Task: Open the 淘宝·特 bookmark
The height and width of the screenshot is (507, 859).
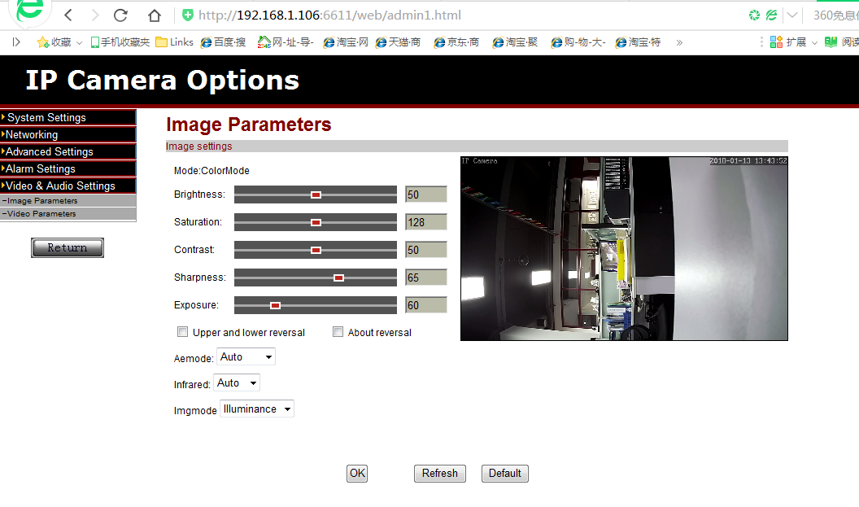Action: (638, 42)
